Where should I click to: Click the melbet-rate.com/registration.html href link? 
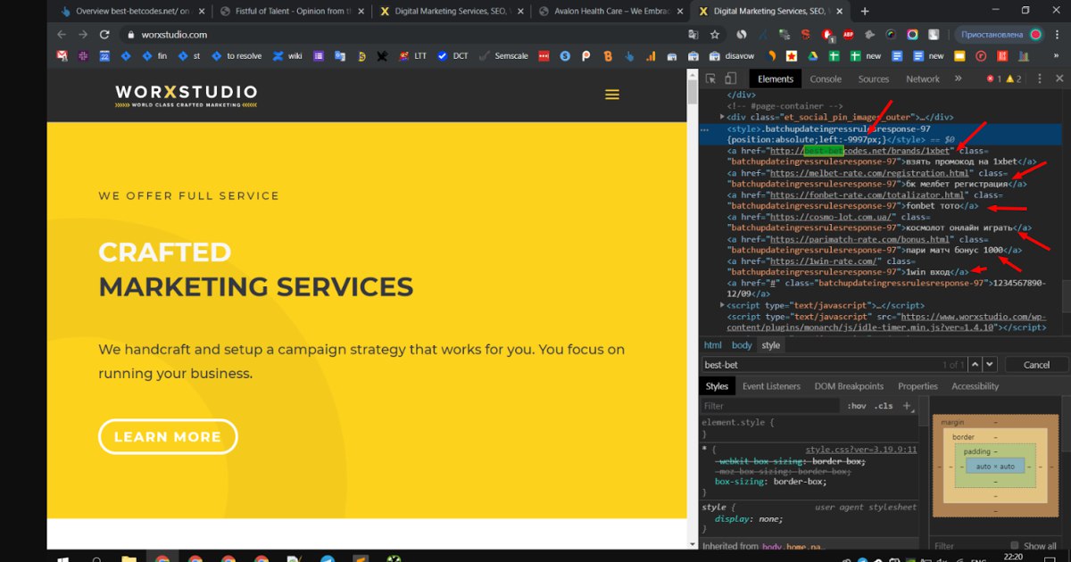[871, 173]
